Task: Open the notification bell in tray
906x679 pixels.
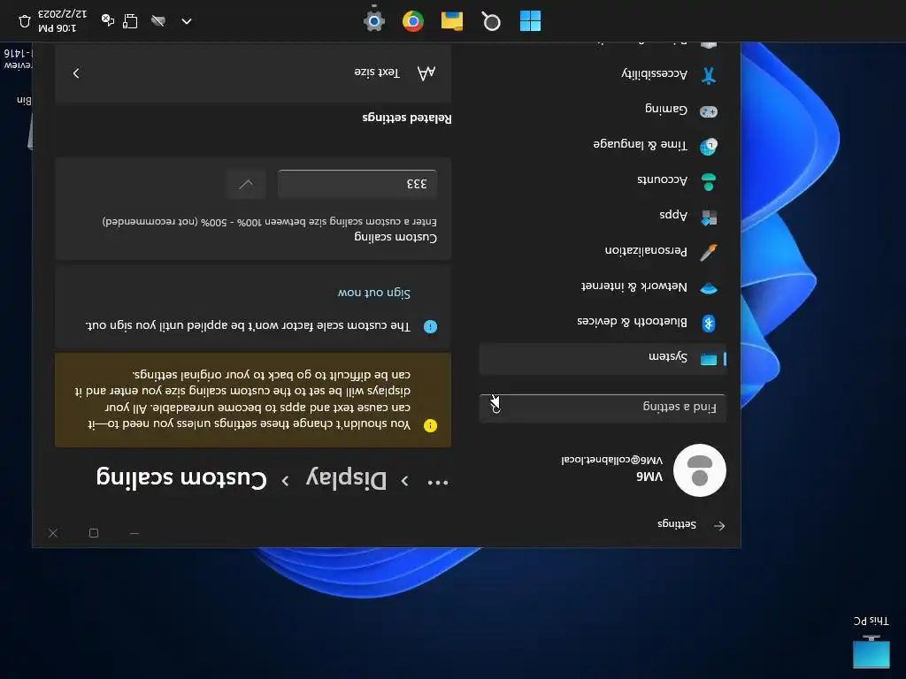Action: tap(24, 21)
